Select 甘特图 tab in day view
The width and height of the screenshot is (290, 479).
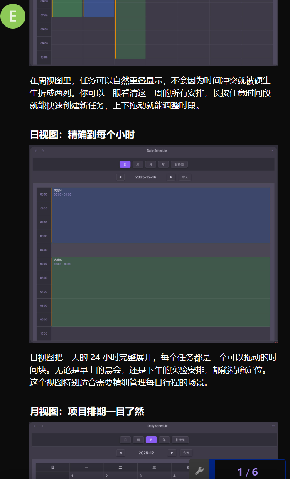pyautogui.click(x=179, y=164)
